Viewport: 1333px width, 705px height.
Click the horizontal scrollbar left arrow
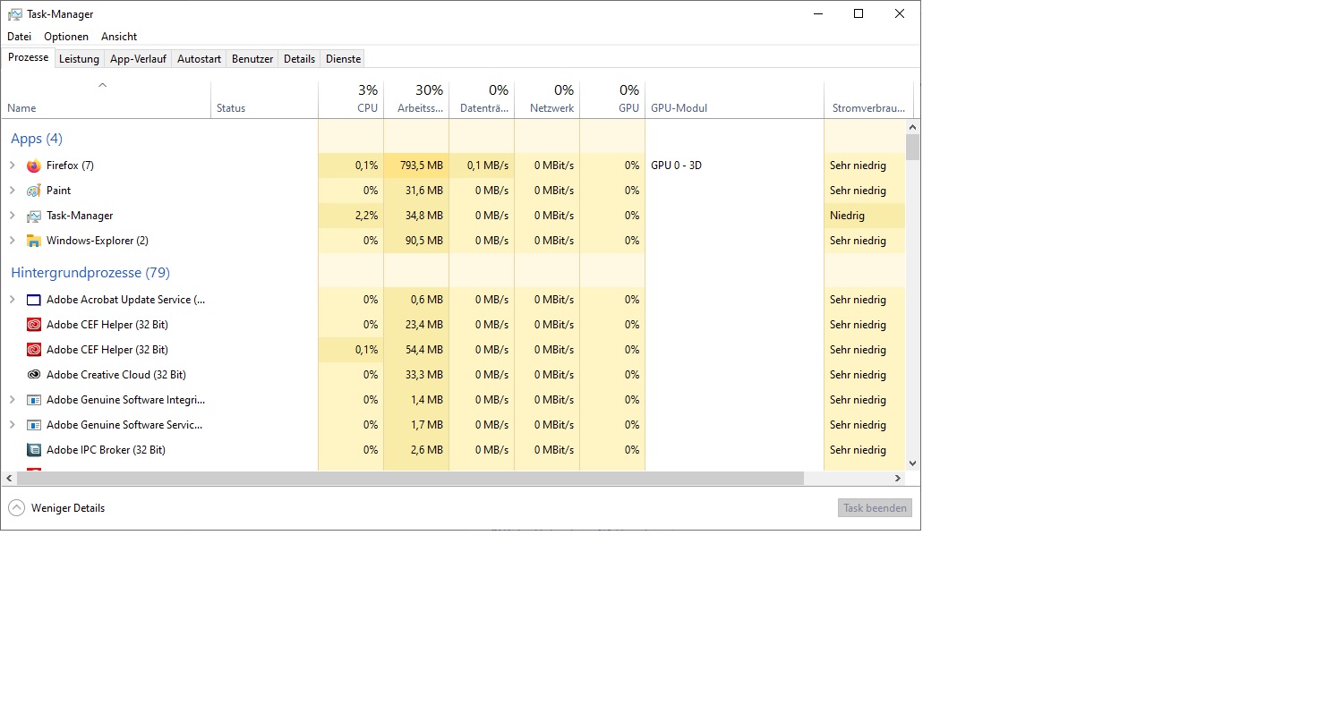pos(9,479)
